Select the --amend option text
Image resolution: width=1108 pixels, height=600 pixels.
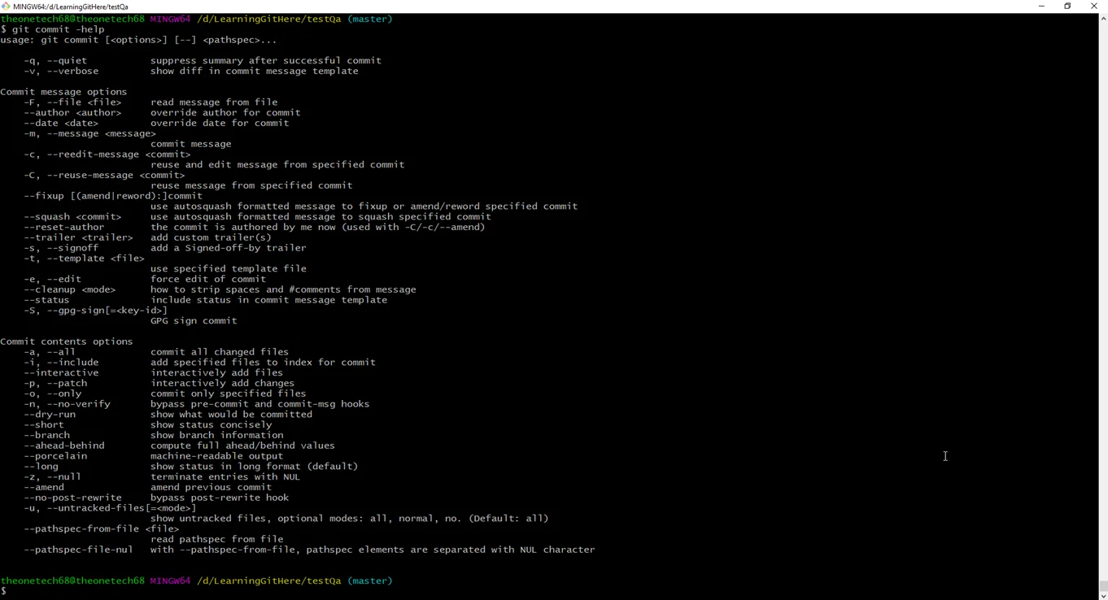pos(42,487)
